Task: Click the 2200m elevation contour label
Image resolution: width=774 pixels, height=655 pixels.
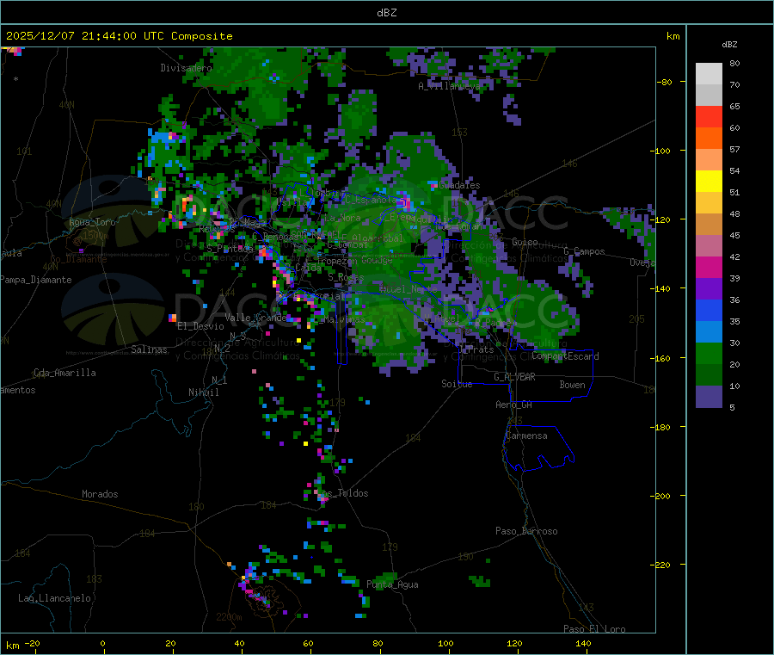Action: 229,617
